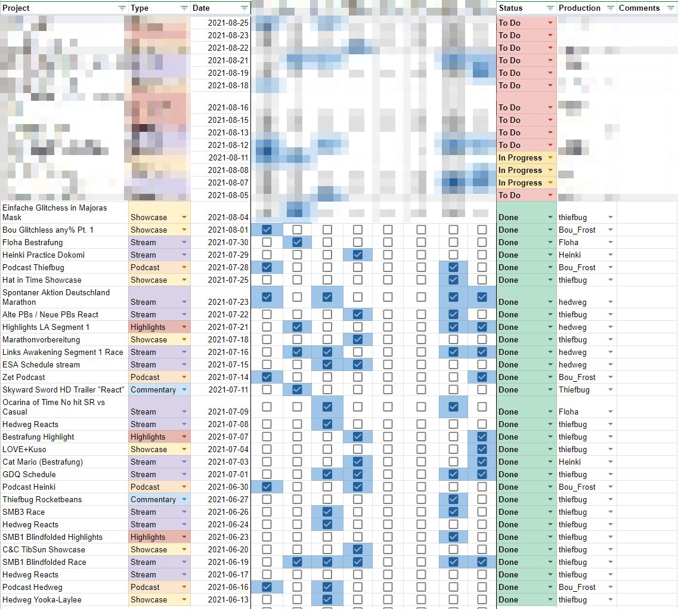Click the 'Podcast Heinki' project cell
The image size is (678, 609).
pos(64,487)
